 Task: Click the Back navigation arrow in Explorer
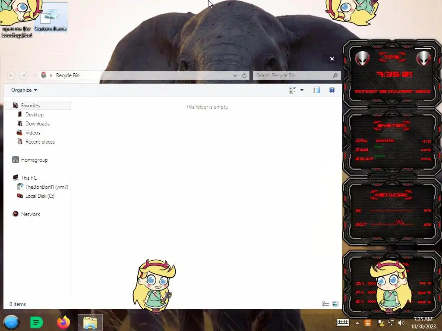11,75
